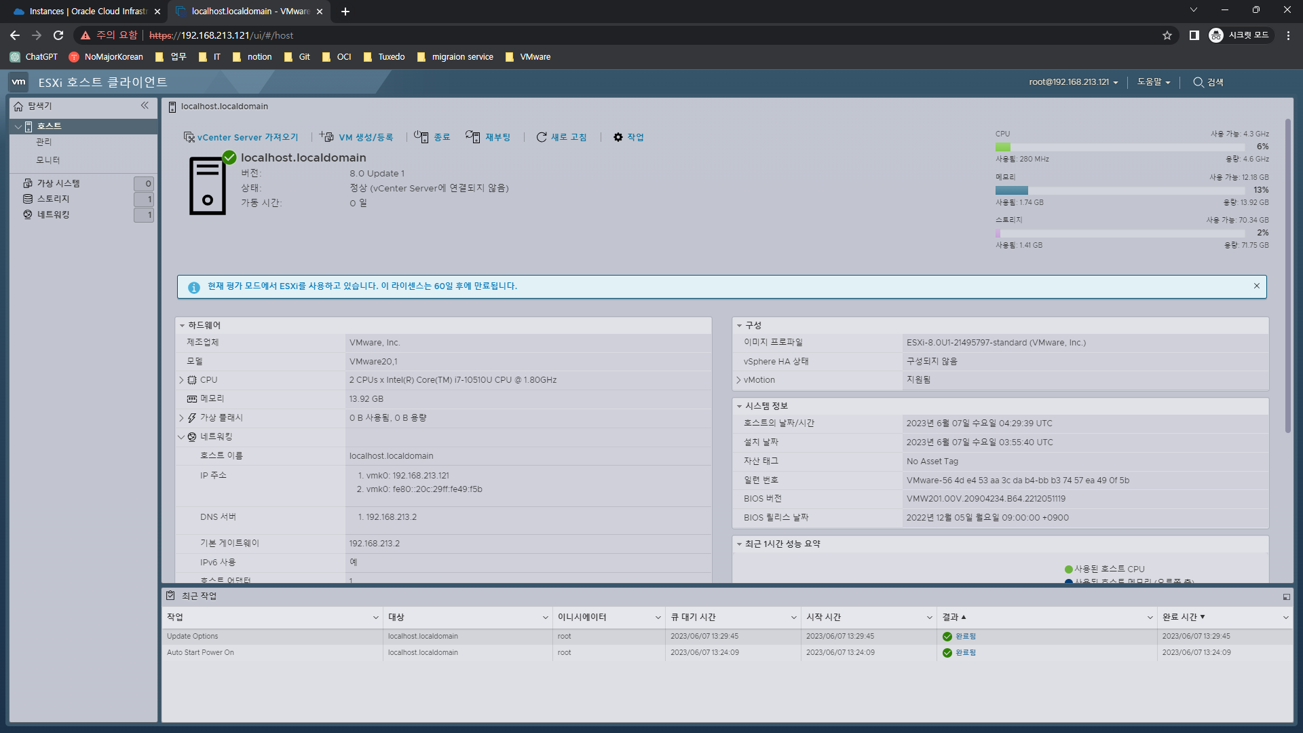
Task: Open the root@192.168.213.121 user dropdown
Action: 1073,82
